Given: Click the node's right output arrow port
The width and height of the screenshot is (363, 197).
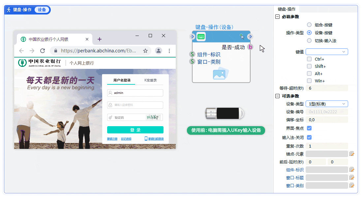Looking at the screenshot, I should click(250, 37).
